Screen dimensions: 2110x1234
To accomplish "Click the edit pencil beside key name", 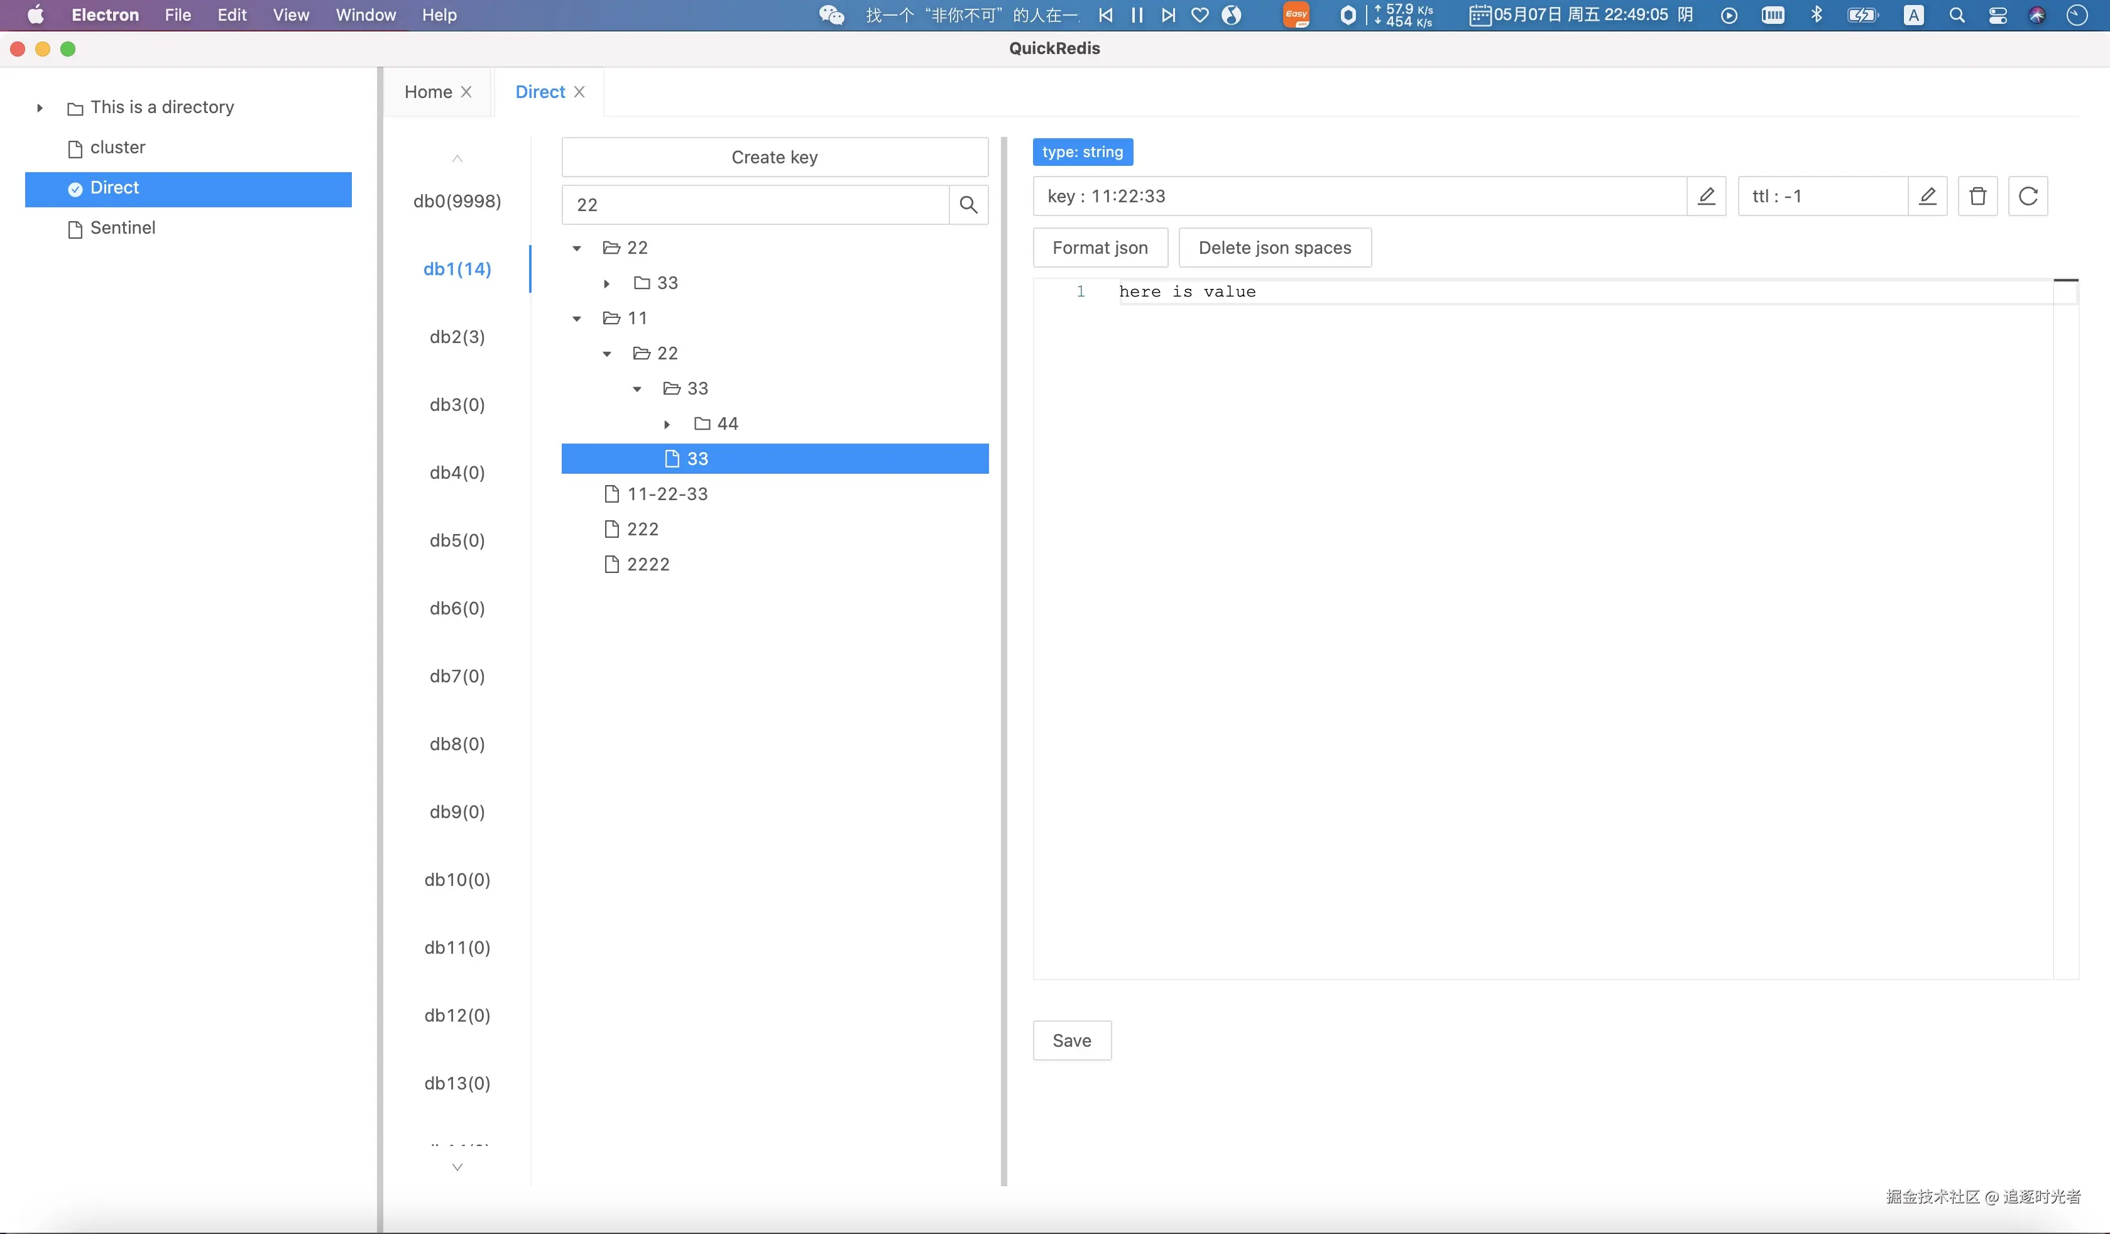I will [x=1705, y=196].
